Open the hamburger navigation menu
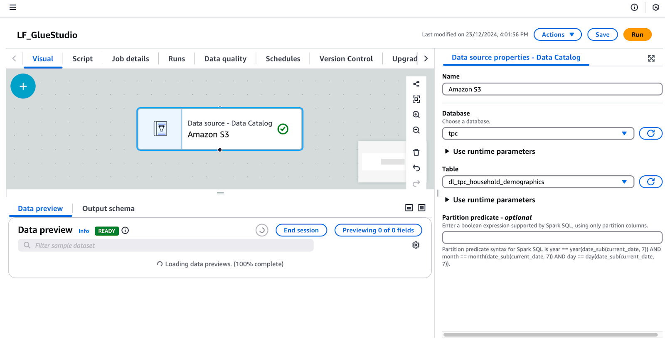The height and width of the screenshot is (349, 665). pos(13,7)
